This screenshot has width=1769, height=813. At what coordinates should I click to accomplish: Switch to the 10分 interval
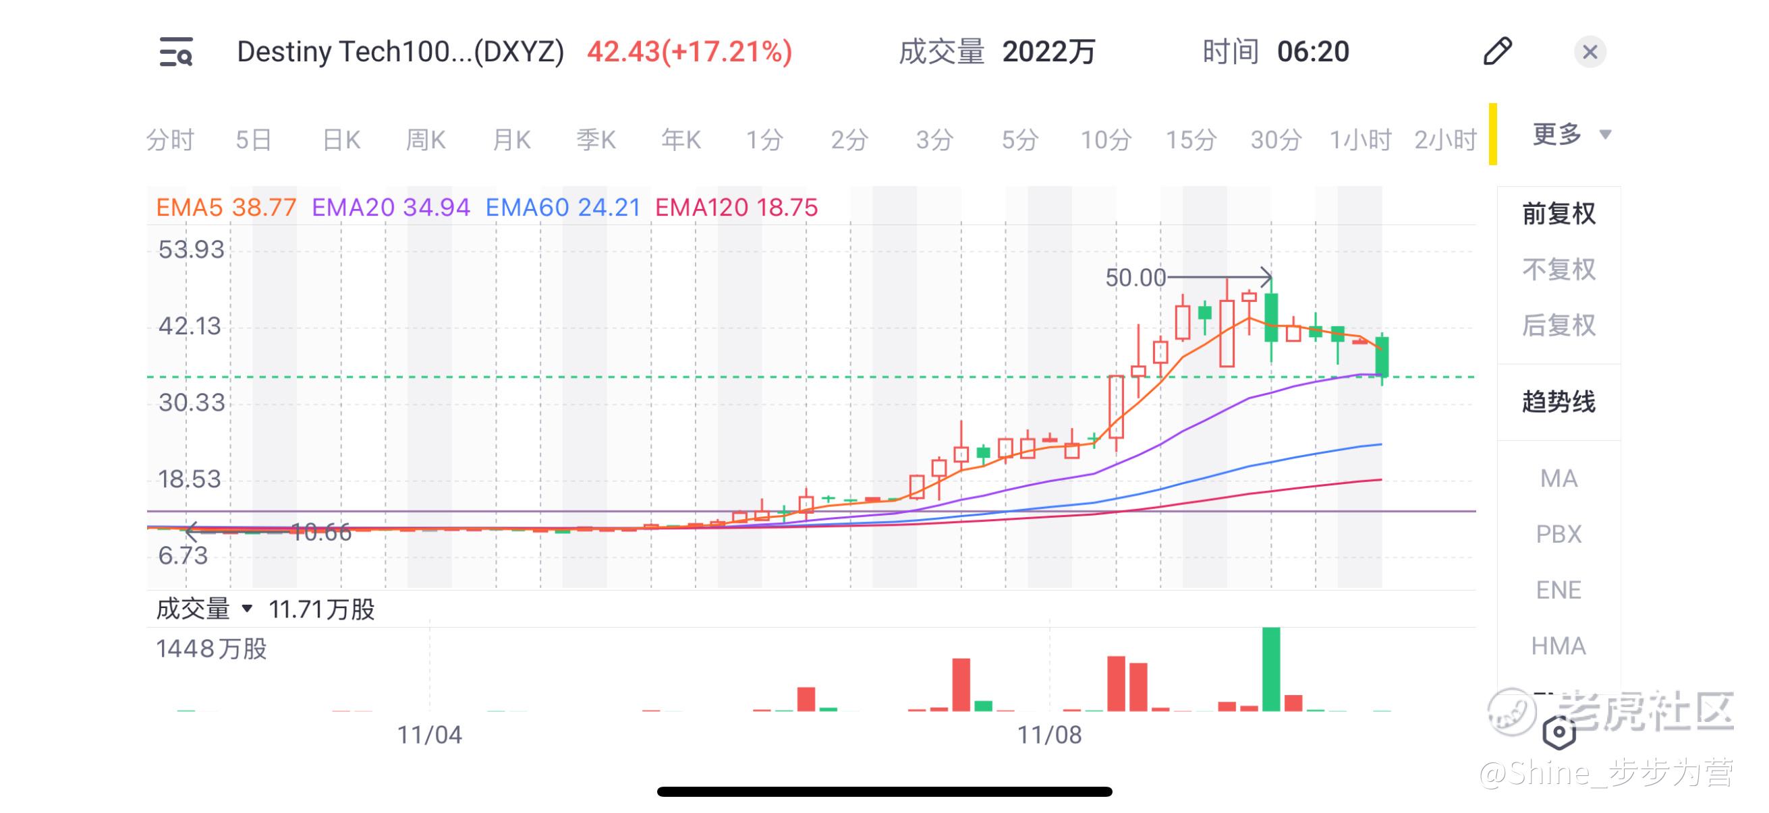coord(1106,140)
